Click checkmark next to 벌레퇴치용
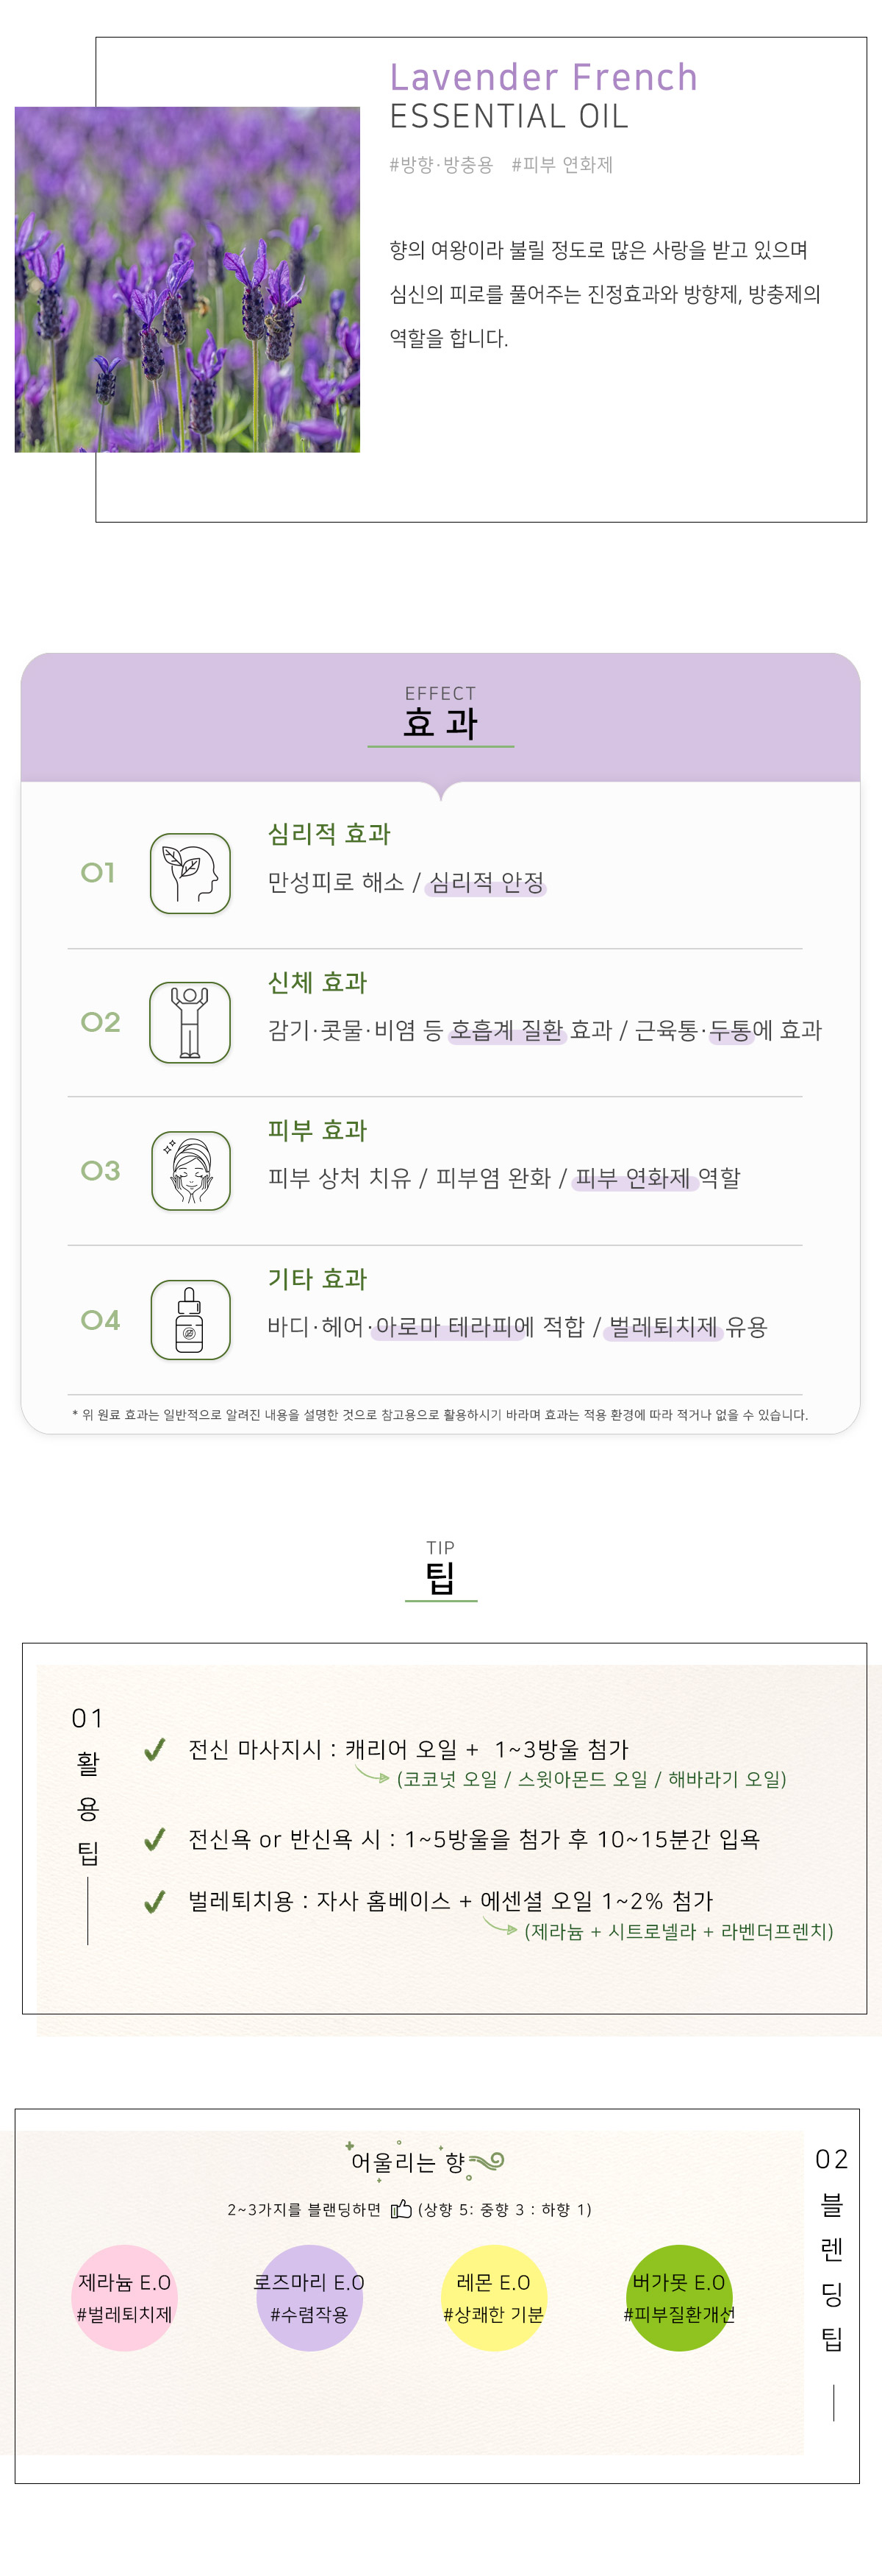 point(155,1901)
